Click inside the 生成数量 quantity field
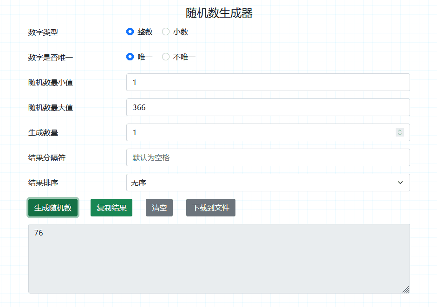This screenshot has width=437, height=307. point(268,132)
